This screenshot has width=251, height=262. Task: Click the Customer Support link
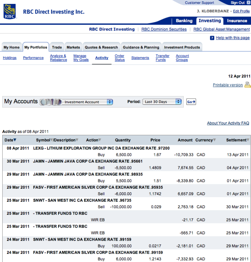199,3
